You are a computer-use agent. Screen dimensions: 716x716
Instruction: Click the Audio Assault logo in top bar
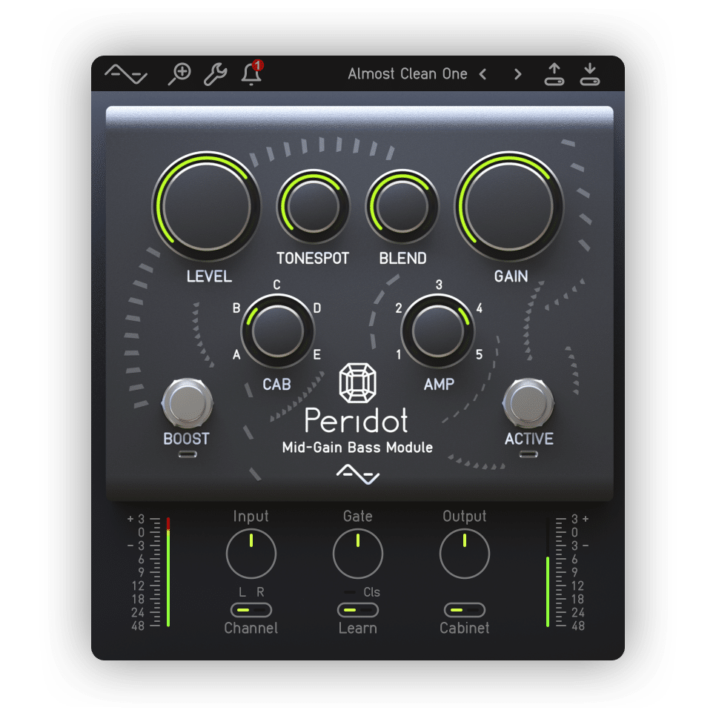point(125,73)
